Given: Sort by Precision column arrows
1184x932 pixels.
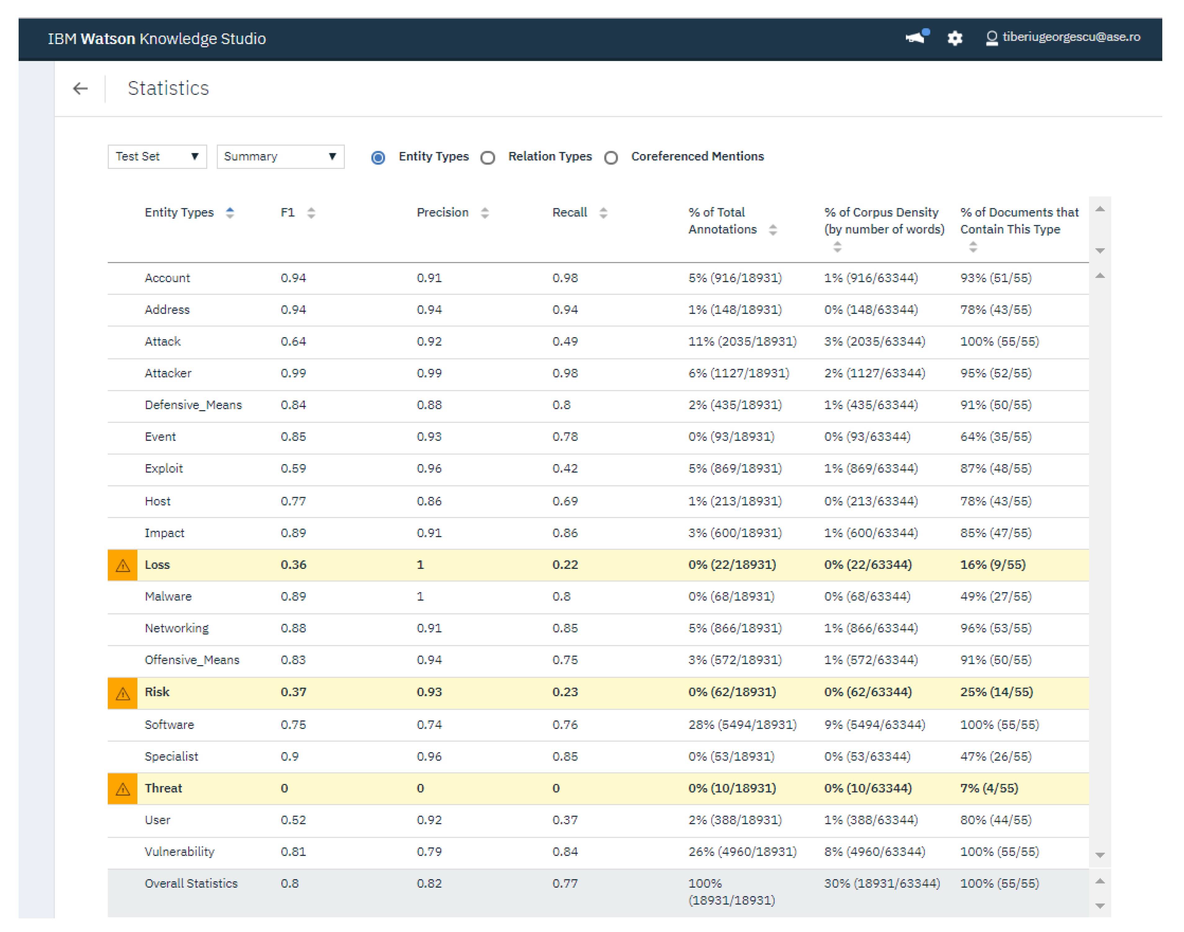Looking at the screenshot, I should coord(485,213).
